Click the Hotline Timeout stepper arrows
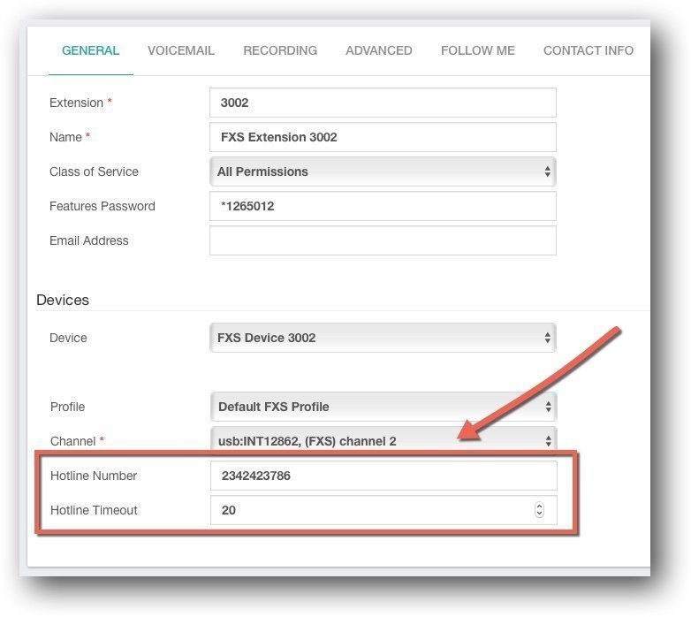 coord(539,510)
